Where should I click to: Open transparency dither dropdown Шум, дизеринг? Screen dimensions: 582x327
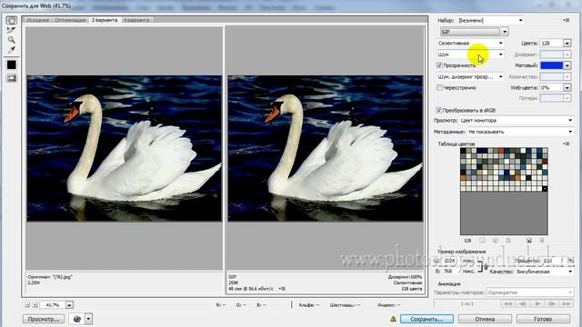click(x=470, y=76)
